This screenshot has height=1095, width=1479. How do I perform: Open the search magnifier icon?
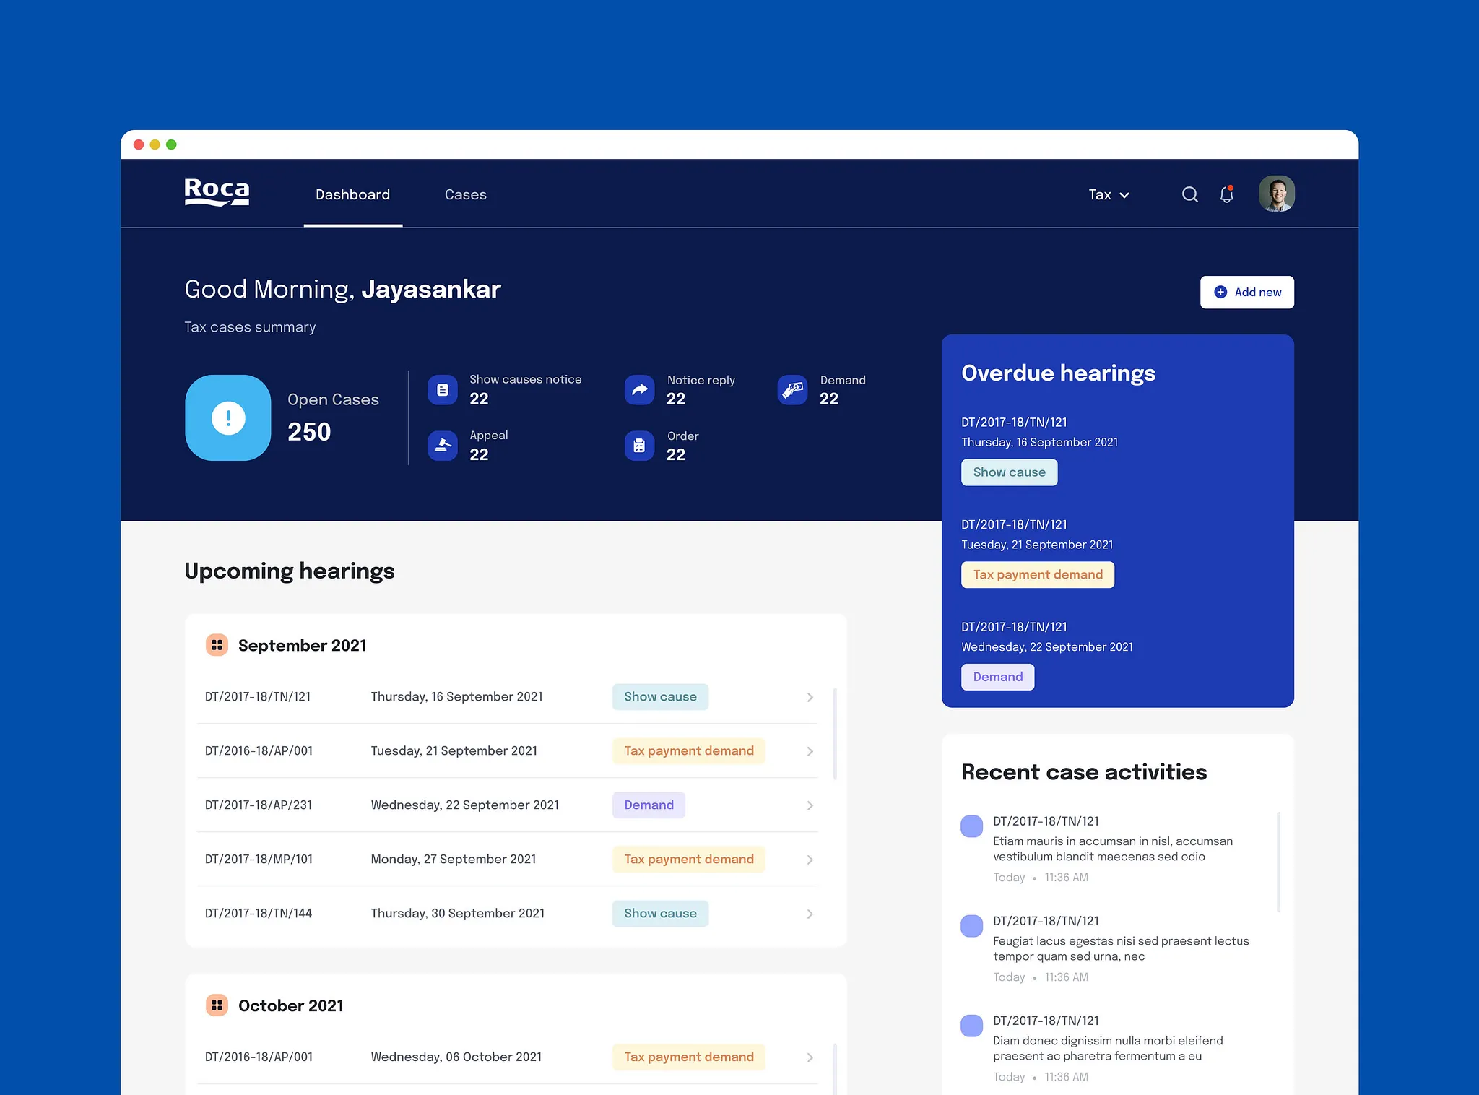1189,194
